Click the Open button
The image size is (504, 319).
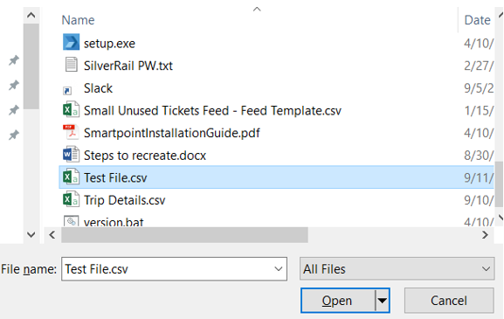(x=337, y=301)
